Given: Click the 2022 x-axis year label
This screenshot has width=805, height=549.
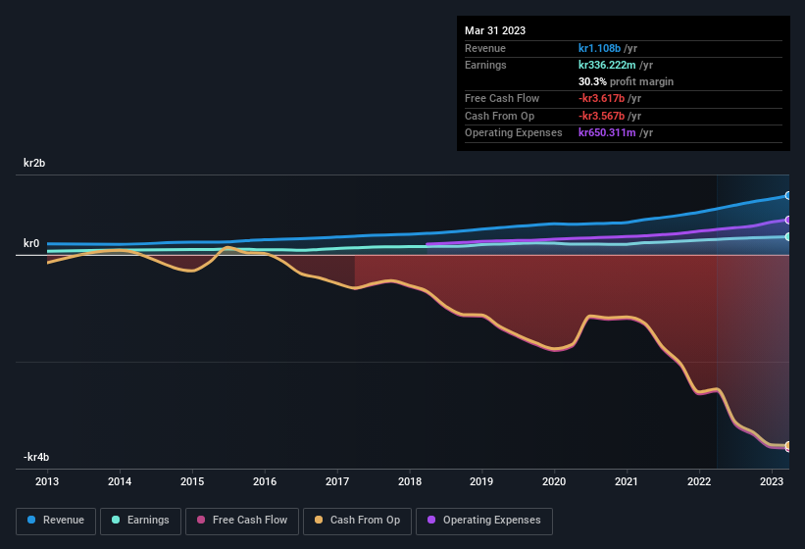Looking at the screenshot, I should click(x=699, y=481).
